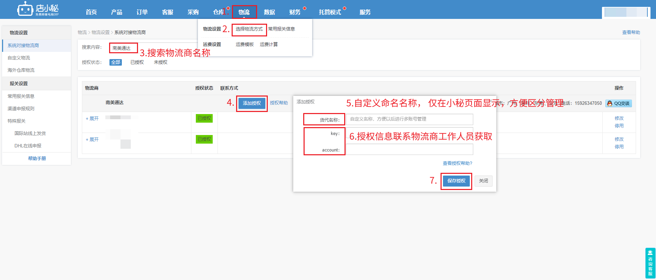Click the 南美通达 provider name

(x=115, y=103)
